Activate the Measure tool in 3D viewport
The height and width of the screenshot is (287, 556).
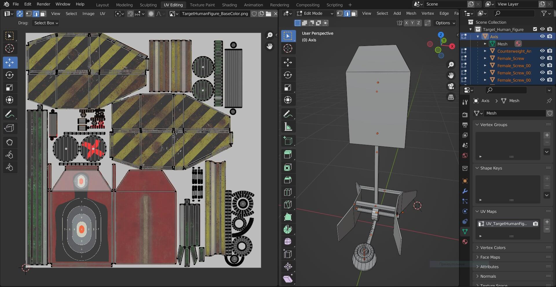[288, 127]
